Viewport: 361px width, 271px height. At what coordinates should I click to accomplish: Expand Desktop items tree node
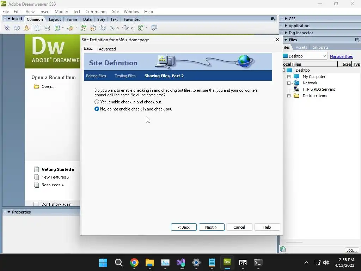(x=289, y=96)
